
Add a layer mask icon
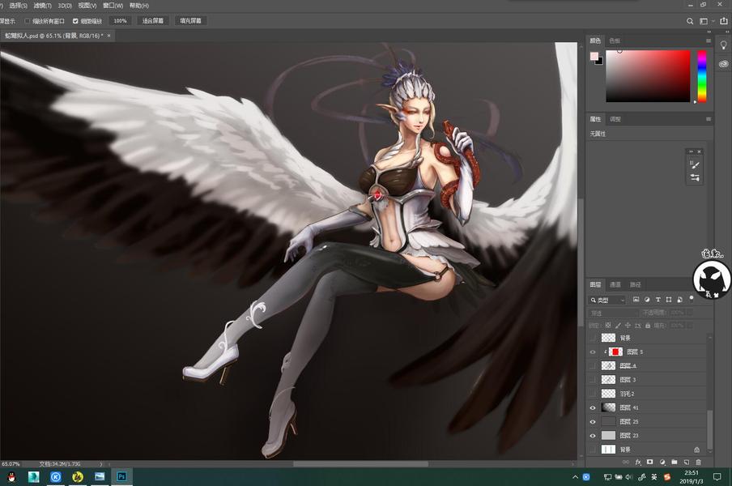tap(650, 463)
